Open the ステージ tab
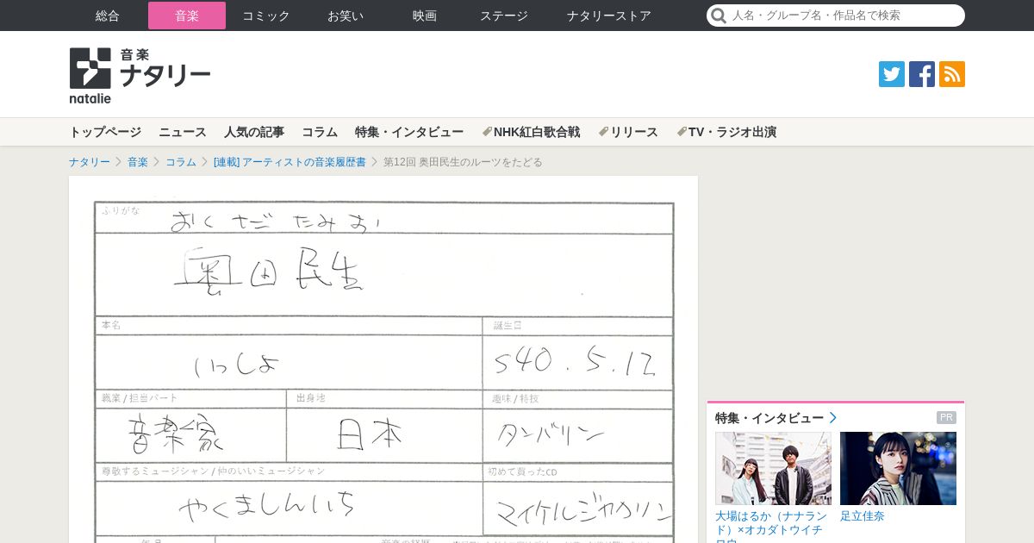The image size is (1034, 543). coord(504,16)
